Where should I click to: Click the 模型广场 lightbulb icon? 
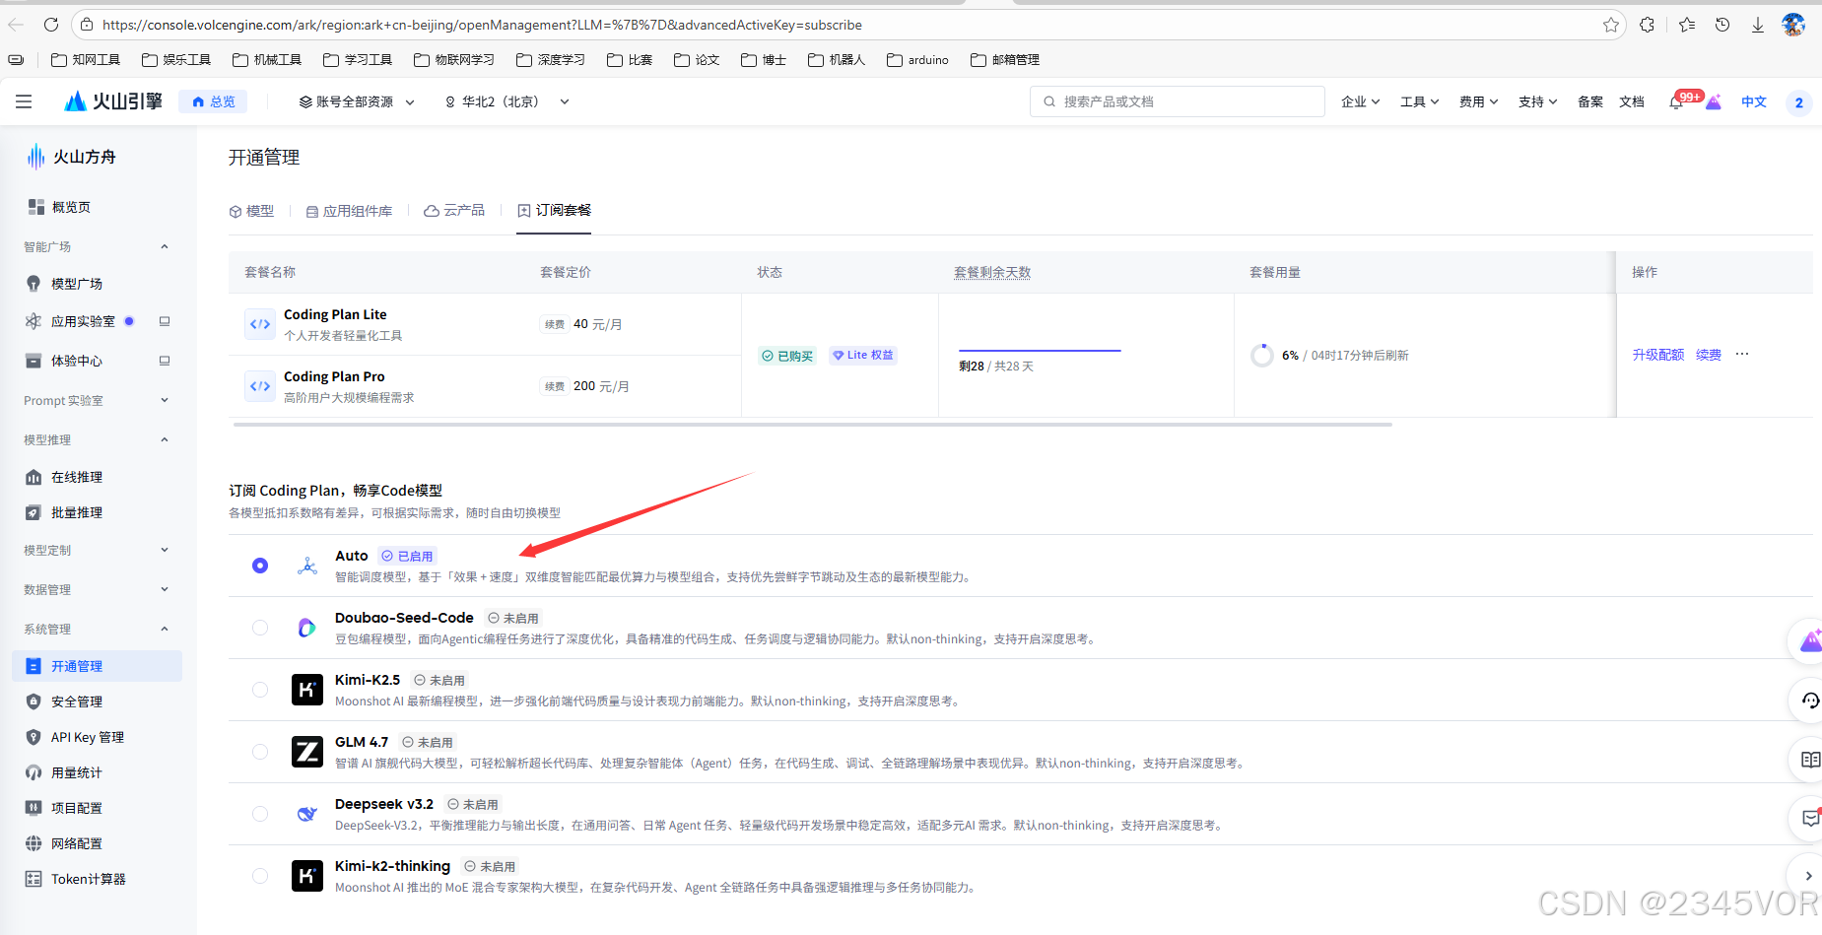click(x=34, y=284)
